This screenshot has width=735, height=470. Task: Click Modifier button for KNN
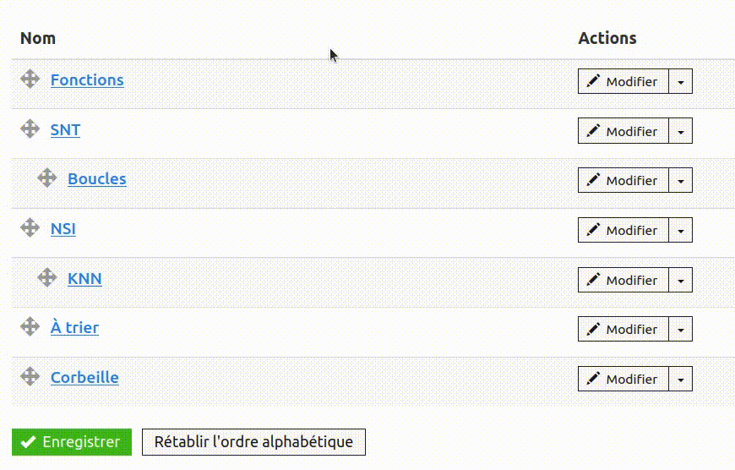[623, 280]
